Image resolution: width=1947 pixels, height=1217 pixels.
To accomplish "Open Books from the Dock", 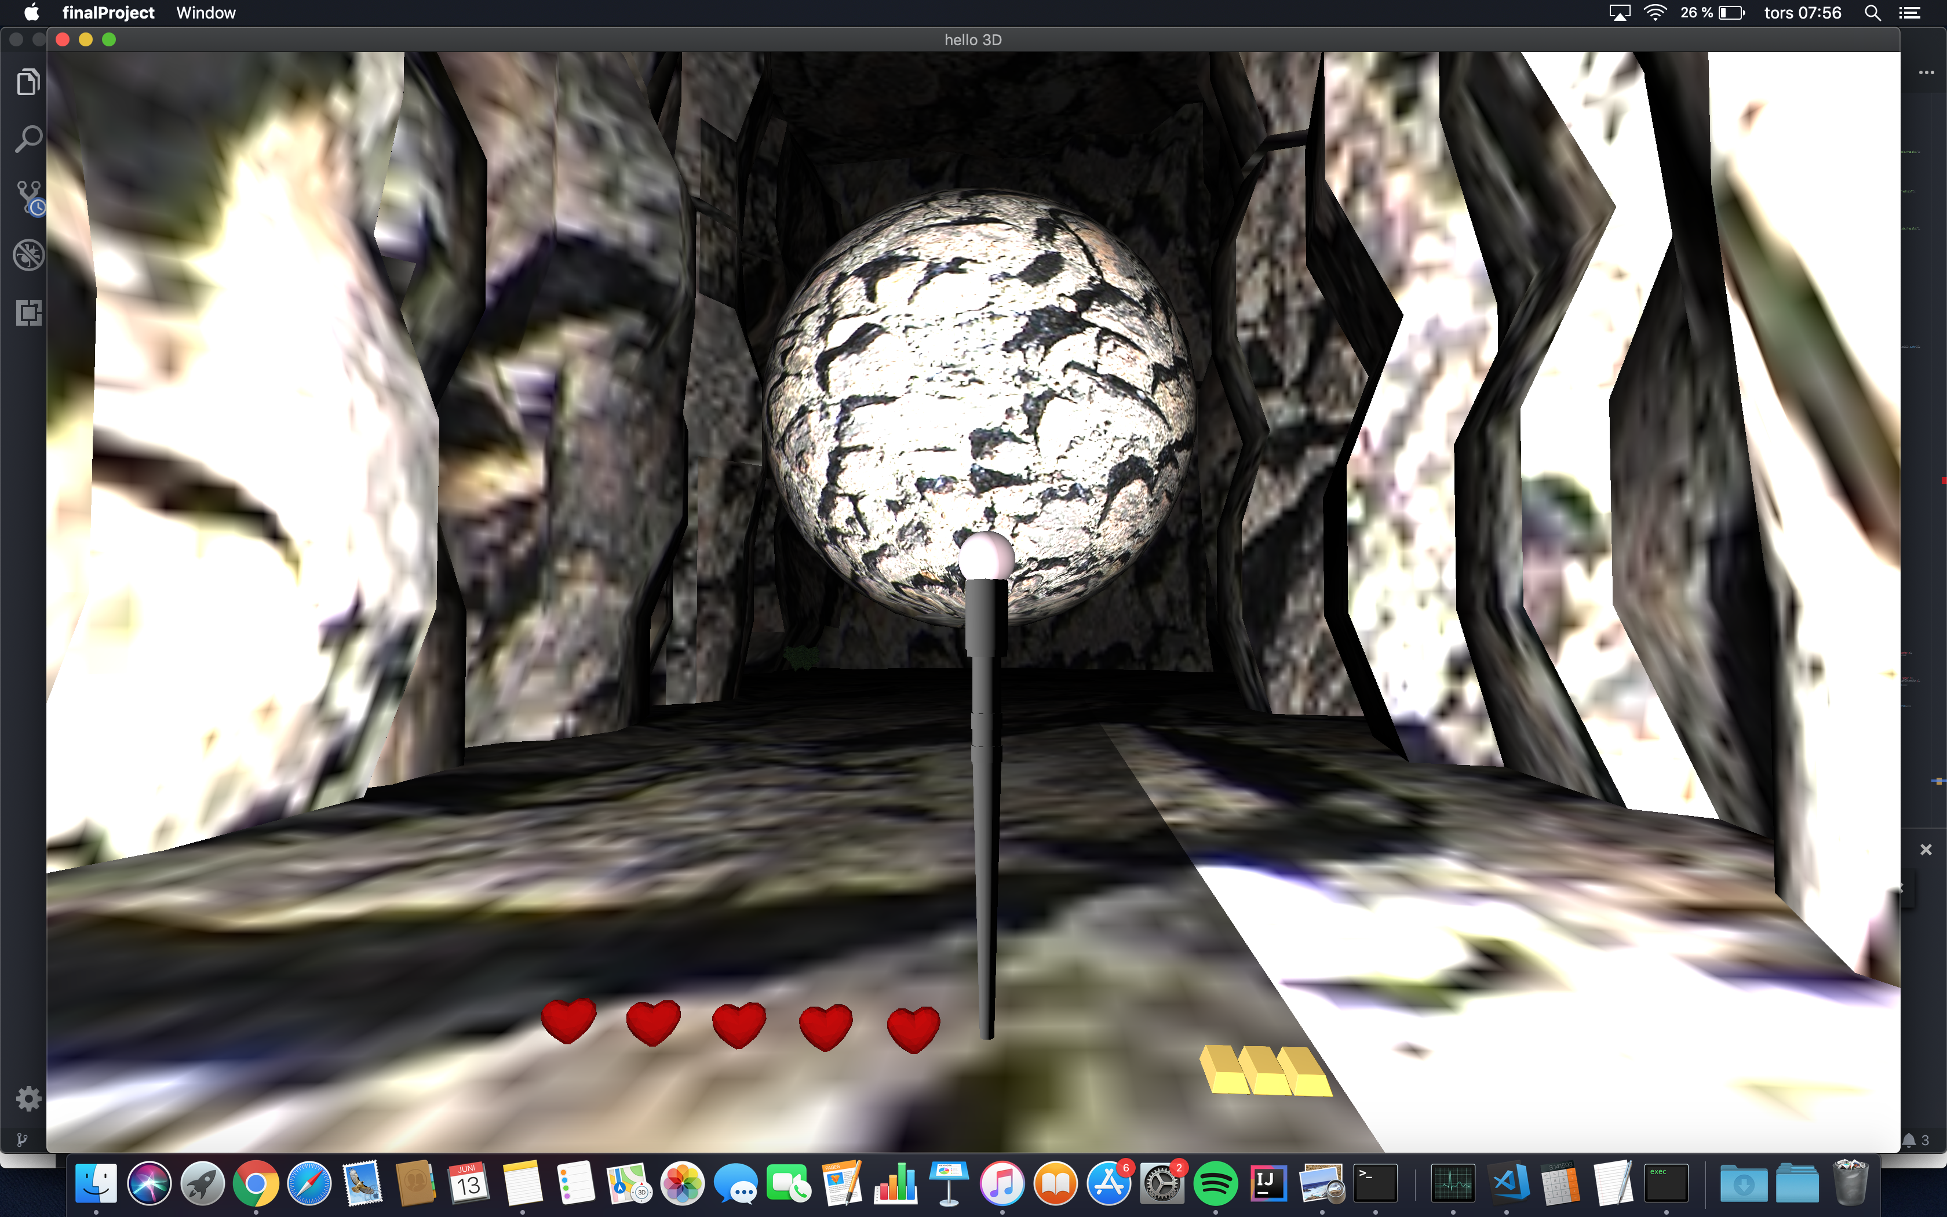I will point(1055,1183).
